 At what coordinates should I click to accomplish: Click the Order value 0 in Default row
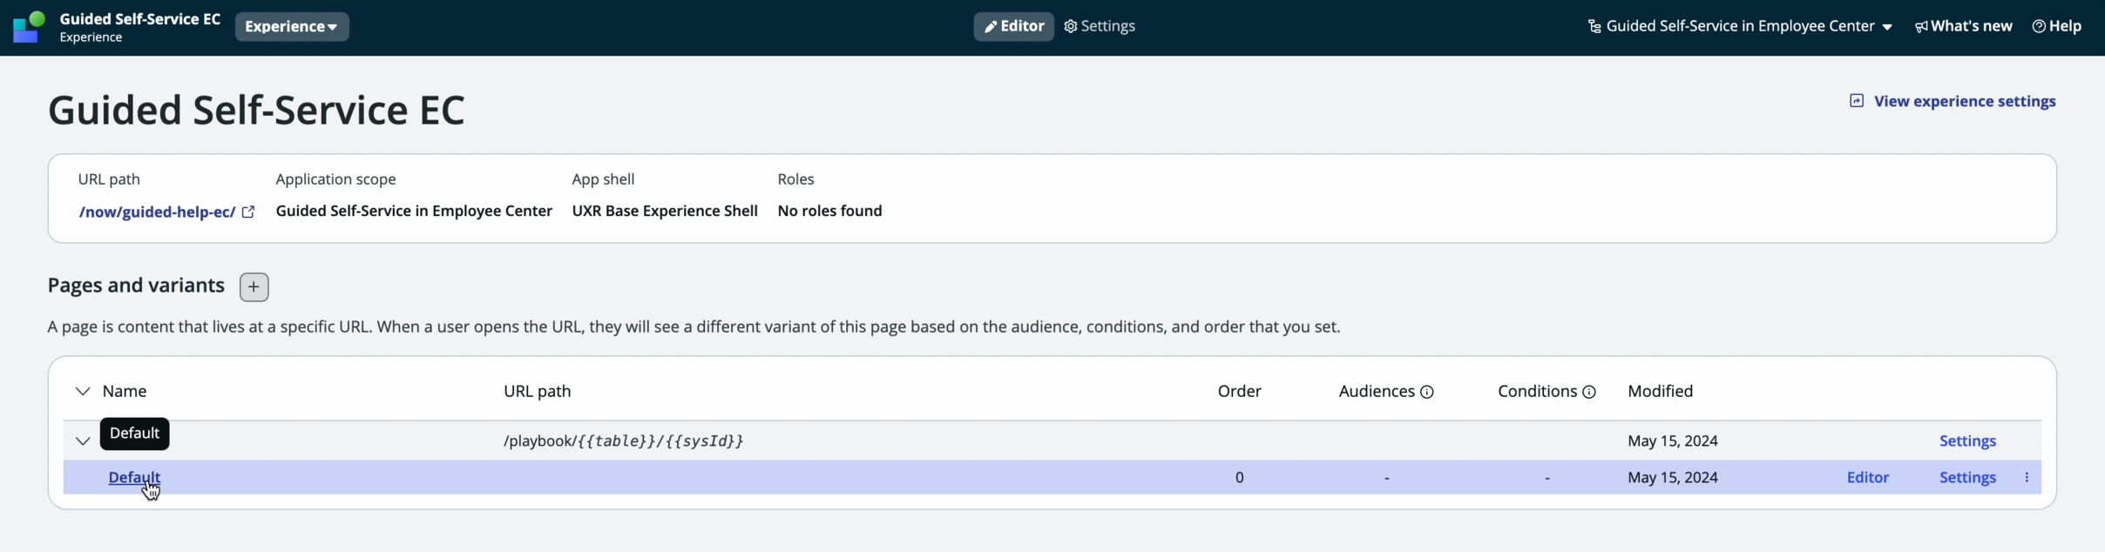pos(1239,477)
